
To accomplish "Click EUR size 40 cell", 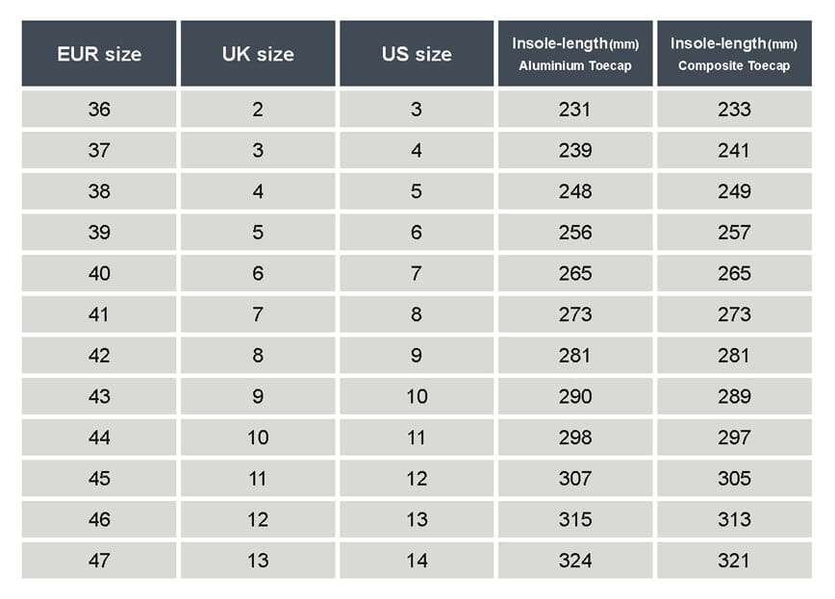I will (99, 273).
